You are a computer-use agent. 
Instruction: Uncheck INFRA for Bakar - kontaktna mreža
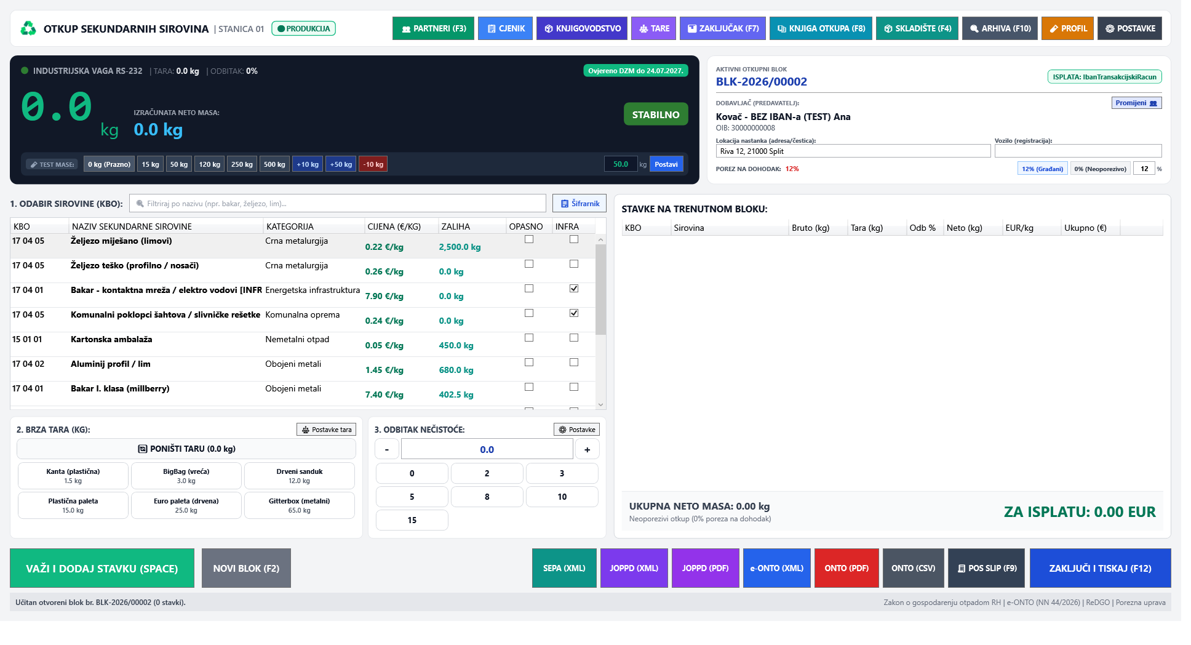pyautogui.click(x=574, y=289)
